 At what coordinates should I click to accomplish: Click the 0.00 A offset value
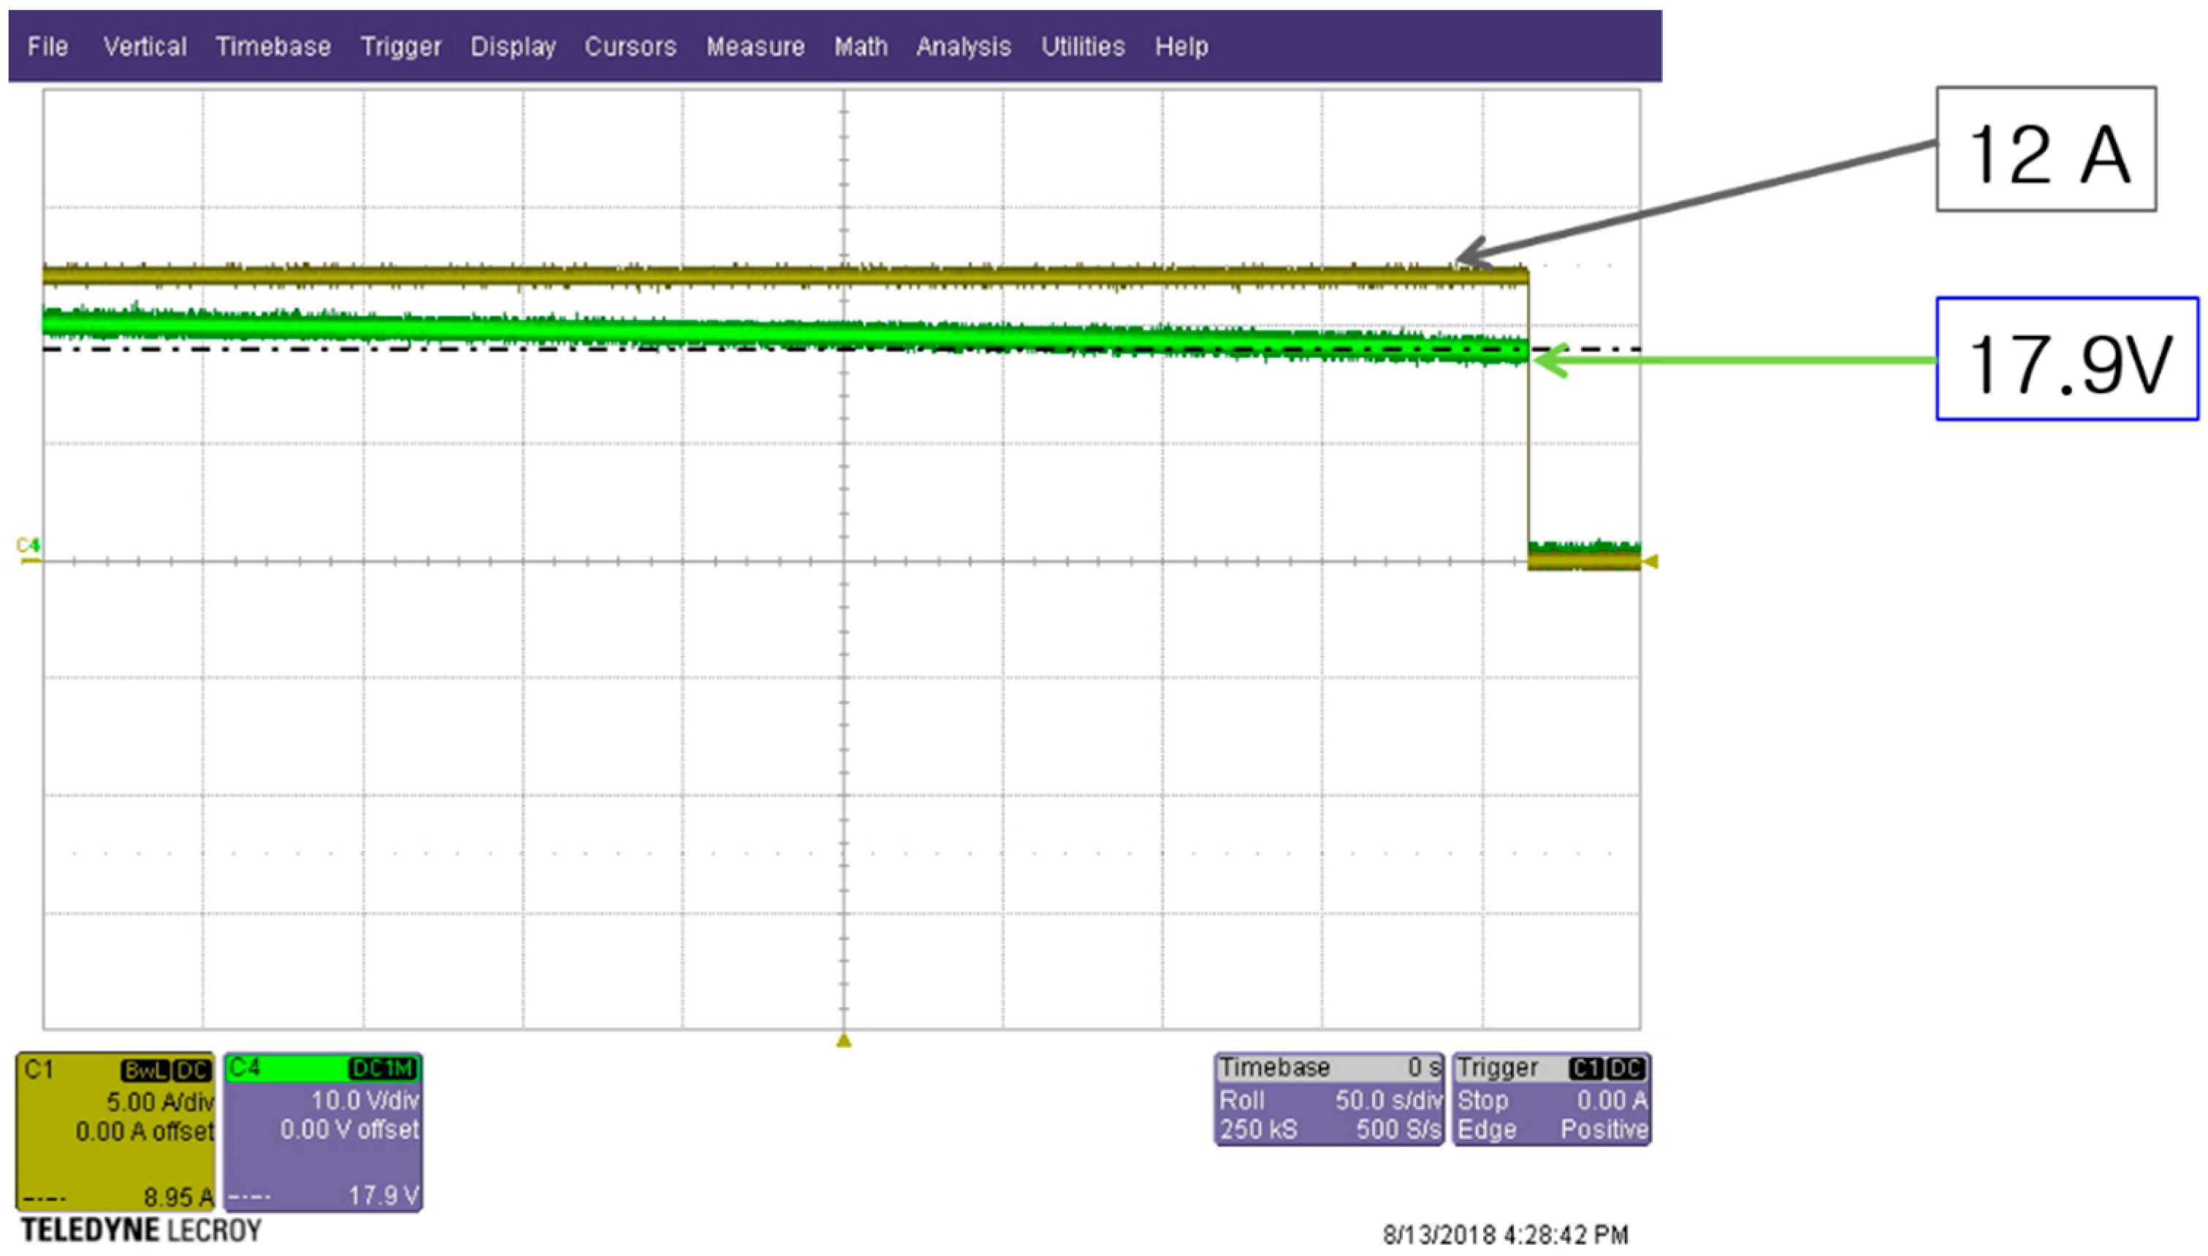click(x=144, y=1131)
